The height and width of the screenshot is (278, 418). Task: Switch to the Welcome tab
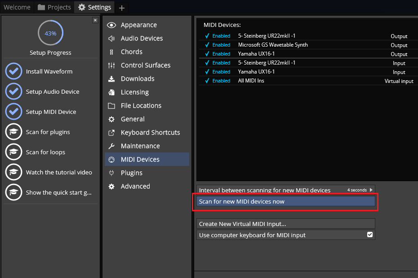(17, 7)
